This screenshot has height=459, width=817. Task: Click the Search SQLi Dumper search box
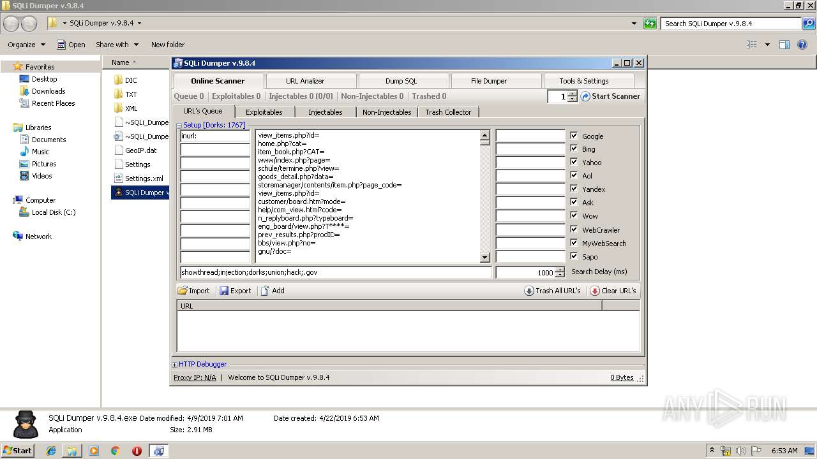point(731,24)
